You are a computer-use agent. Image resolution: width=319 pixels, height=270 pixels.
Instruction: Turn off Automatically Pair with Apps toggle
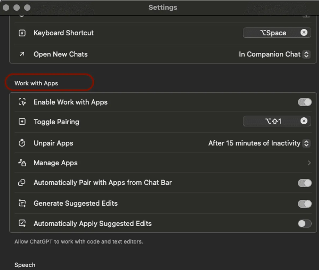tap(304, 183)
